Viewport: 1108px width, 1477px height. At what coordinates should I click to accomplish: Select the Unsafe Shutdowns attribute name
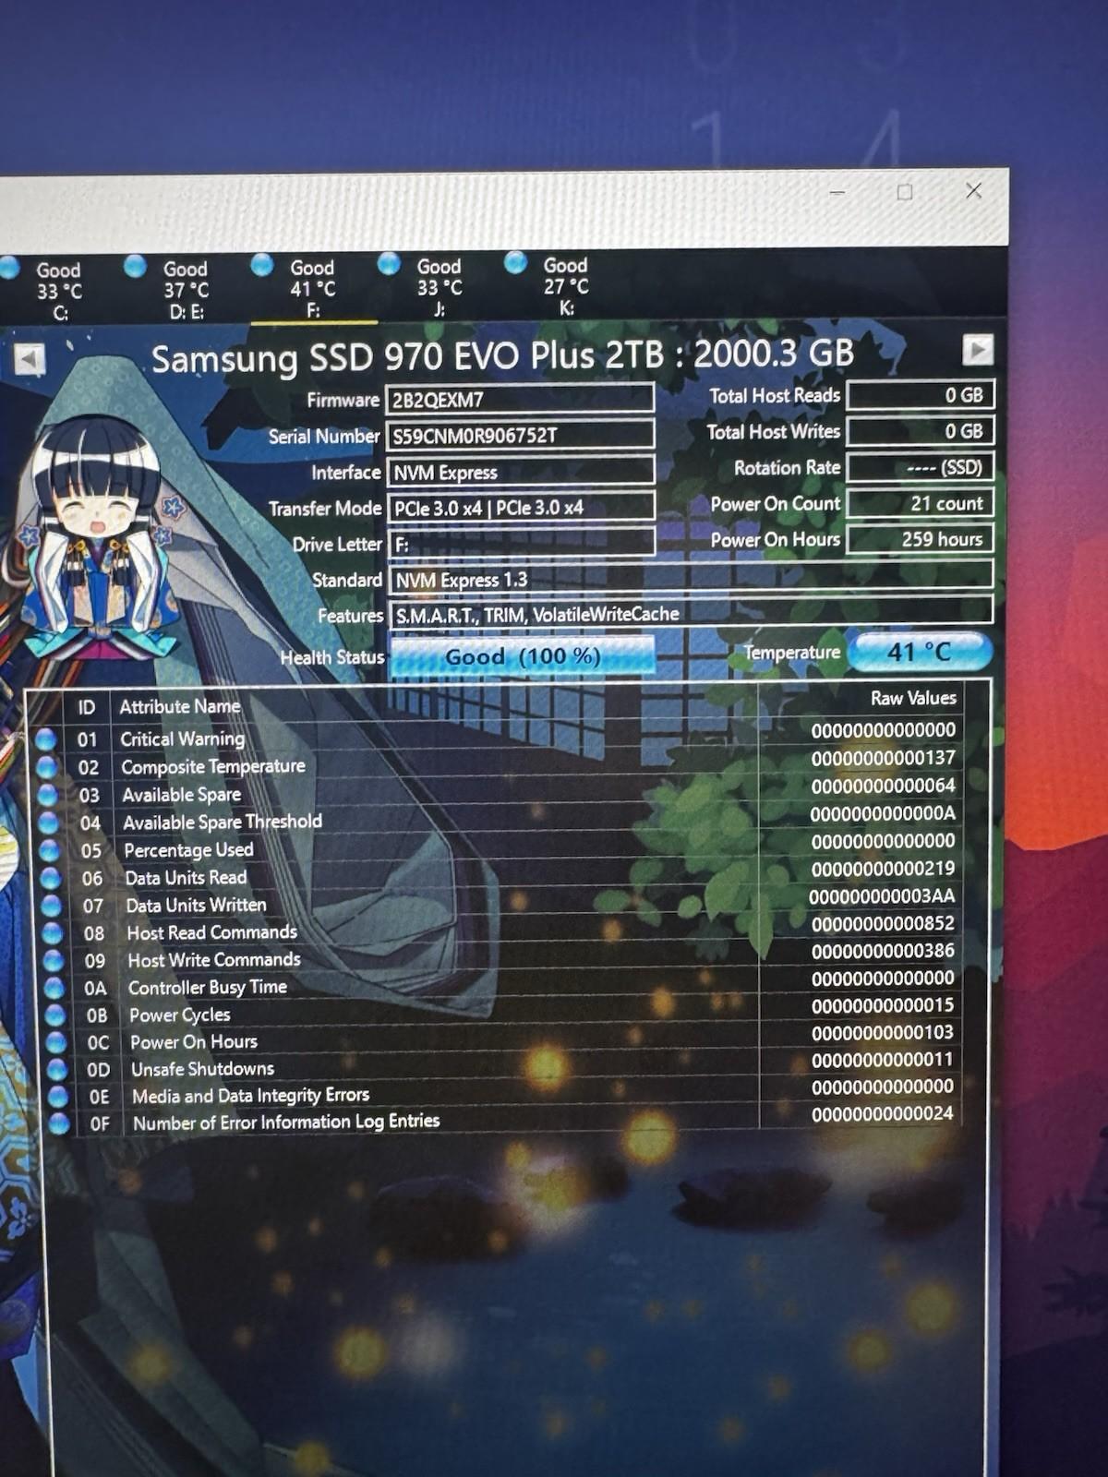click(x=202, y=1069)
